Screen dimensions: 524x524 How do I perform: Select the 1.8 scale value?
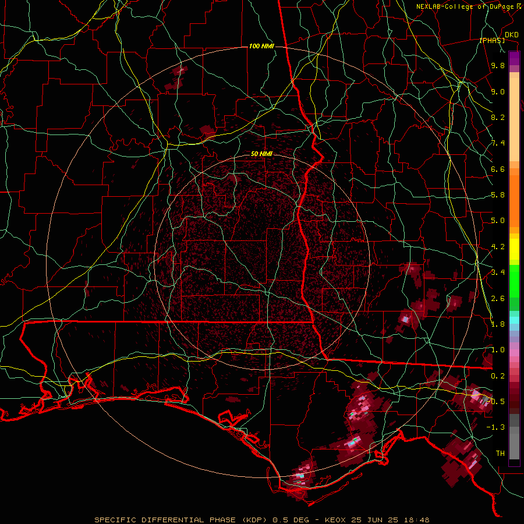tap(498, 324)
